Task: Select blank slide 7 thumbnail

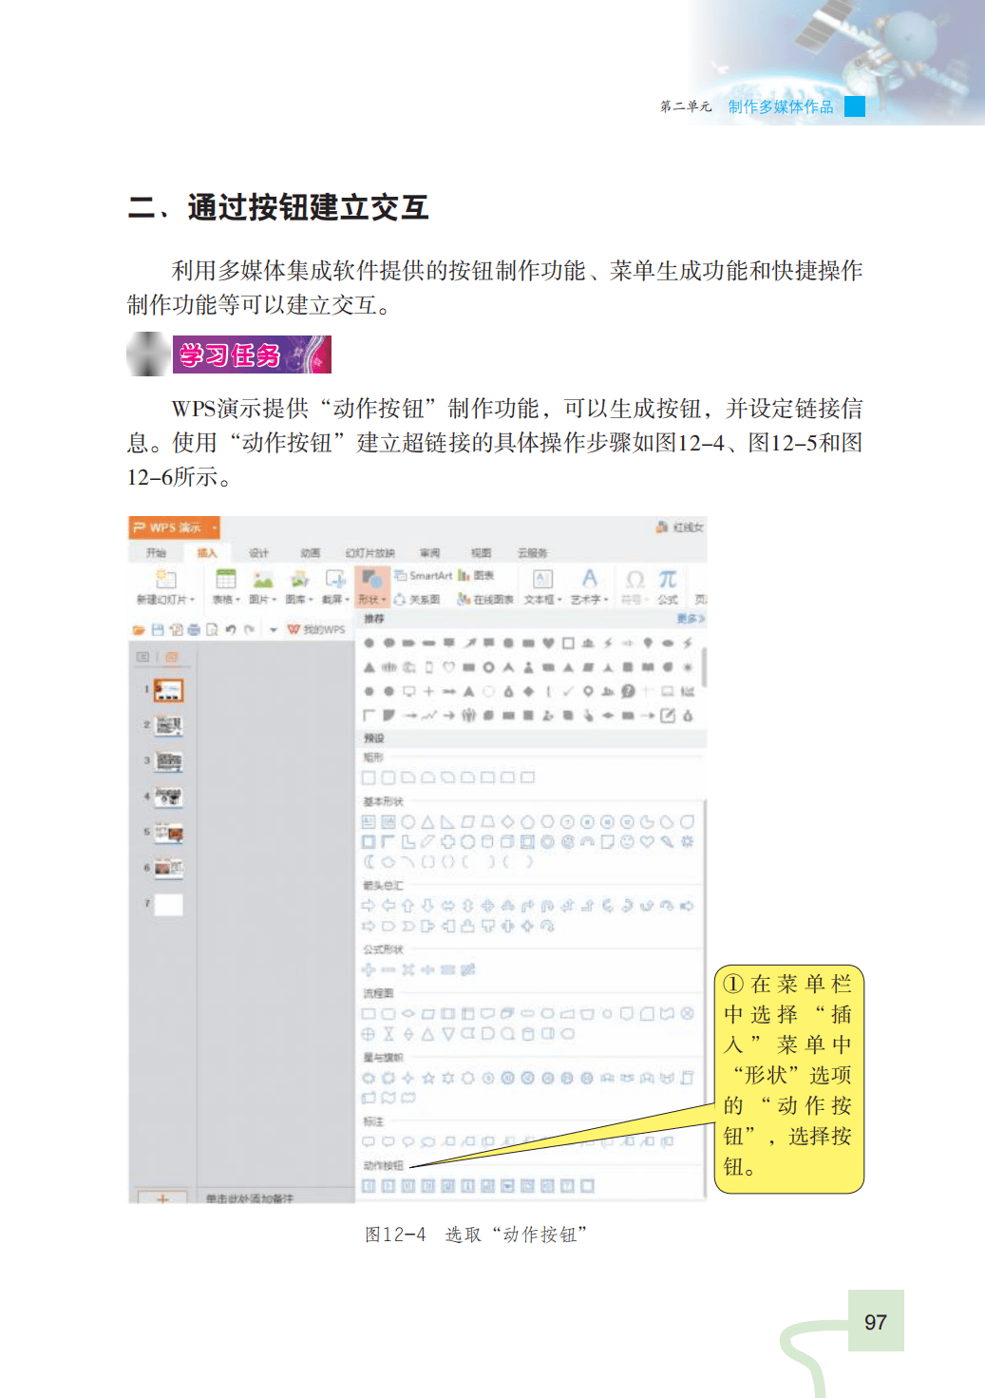Action: (168, 904)
